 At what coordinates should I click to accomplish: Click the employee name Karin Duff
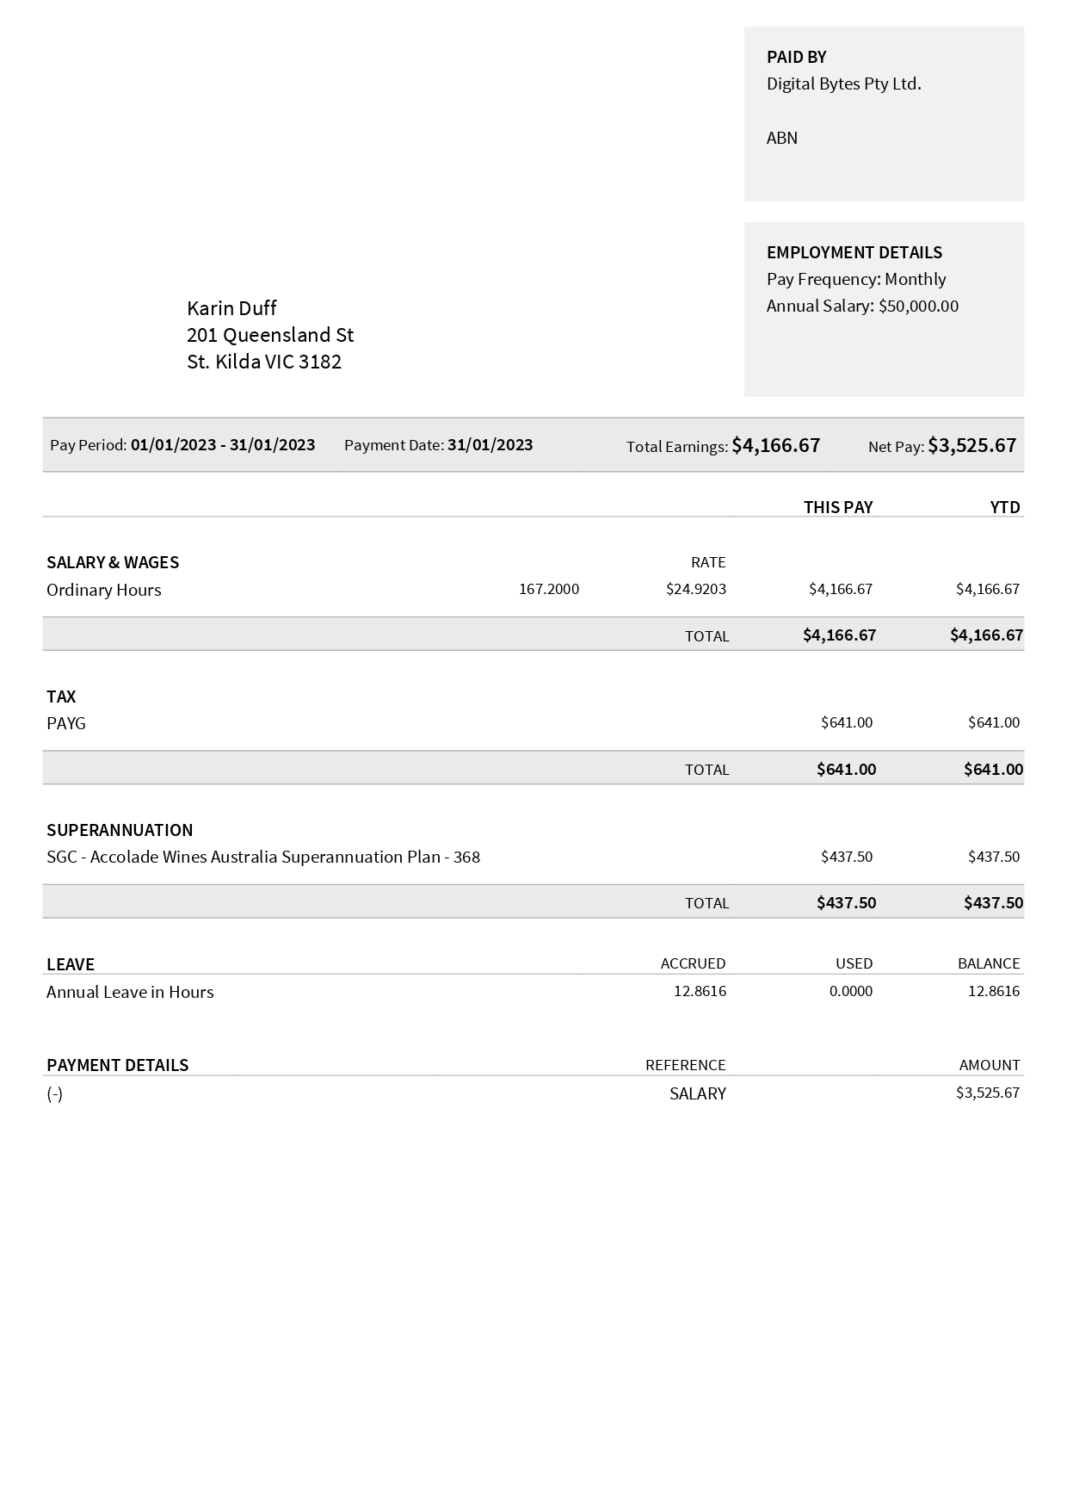click(231, 308)
